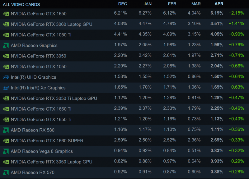
Task: Select the FEB column header
Action: (172, 4)
